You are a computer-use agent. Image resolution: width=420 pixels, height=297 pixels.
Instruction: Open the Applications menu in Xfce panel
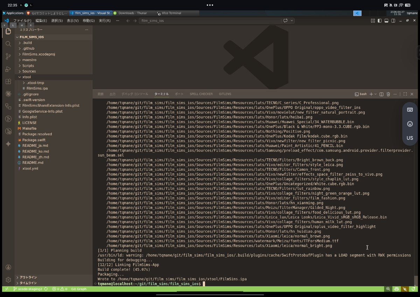13,13
